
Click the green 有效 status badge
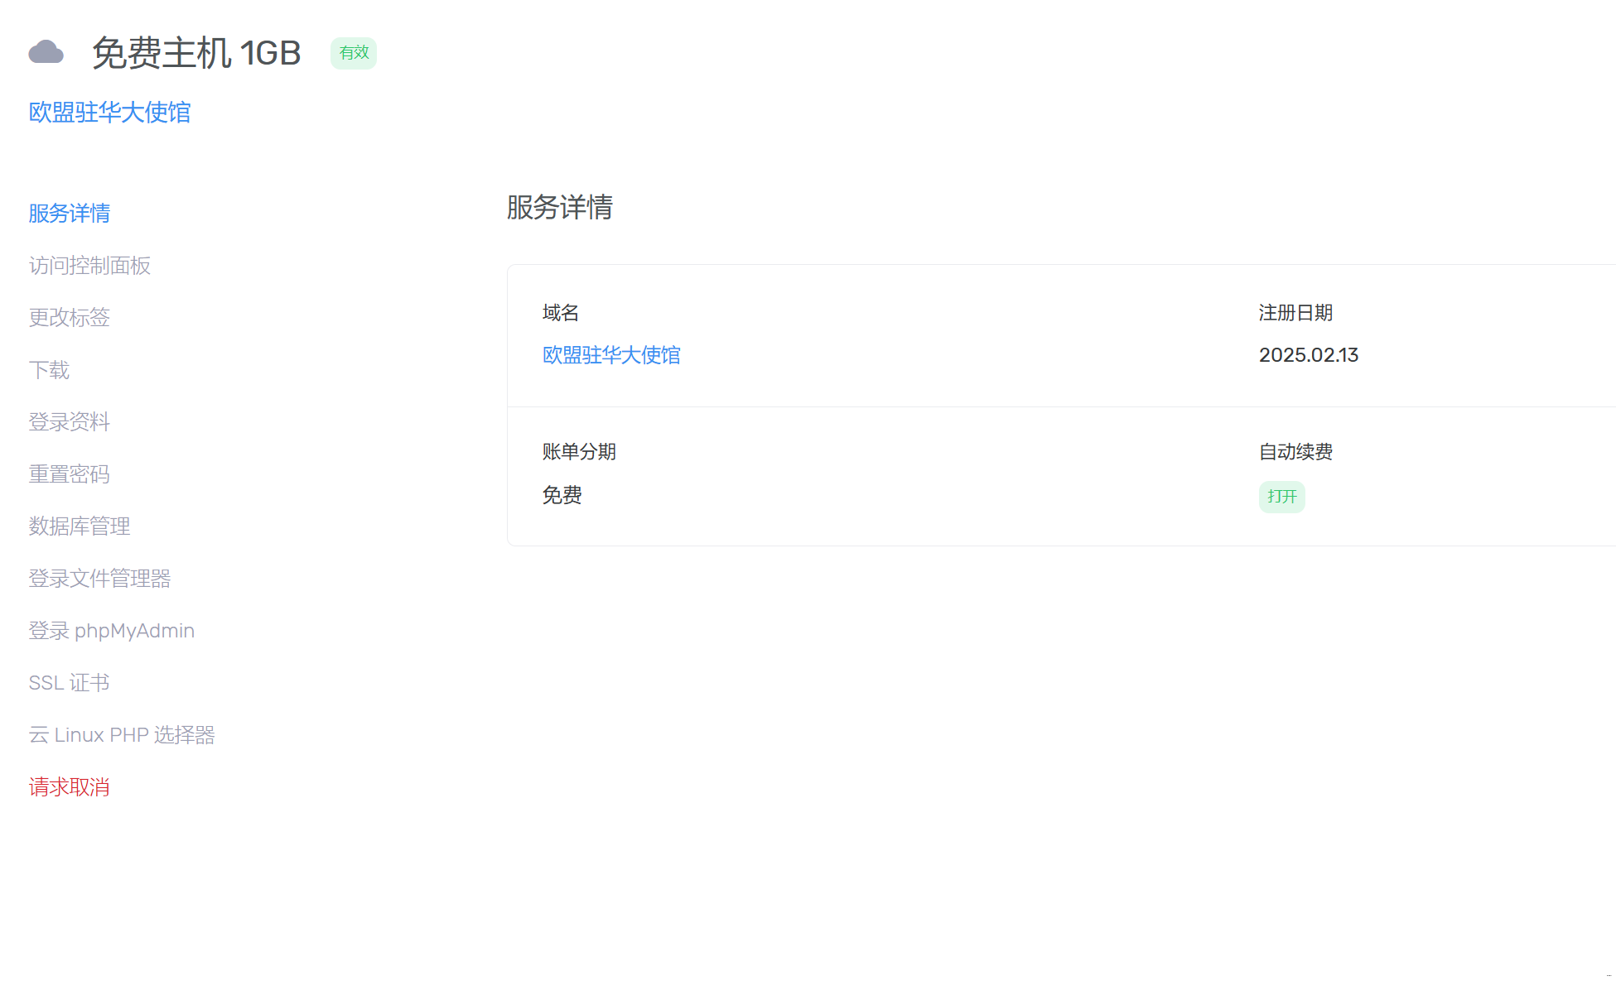(x=354, y=53)
